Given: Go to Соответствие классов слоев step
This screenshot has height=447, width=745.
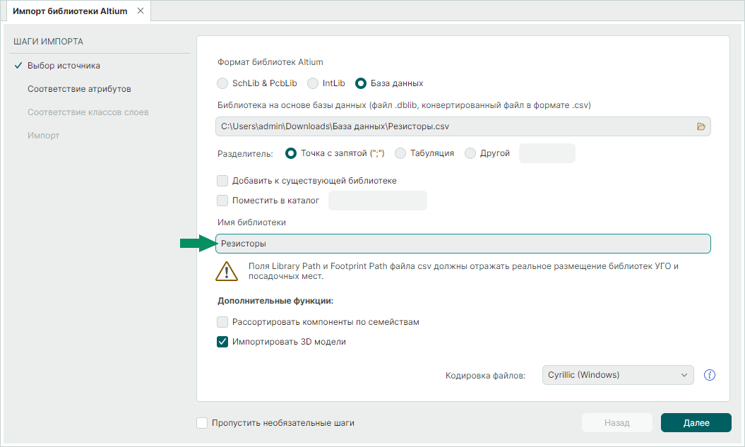Looking at the screenshot, I should point(88,112).
